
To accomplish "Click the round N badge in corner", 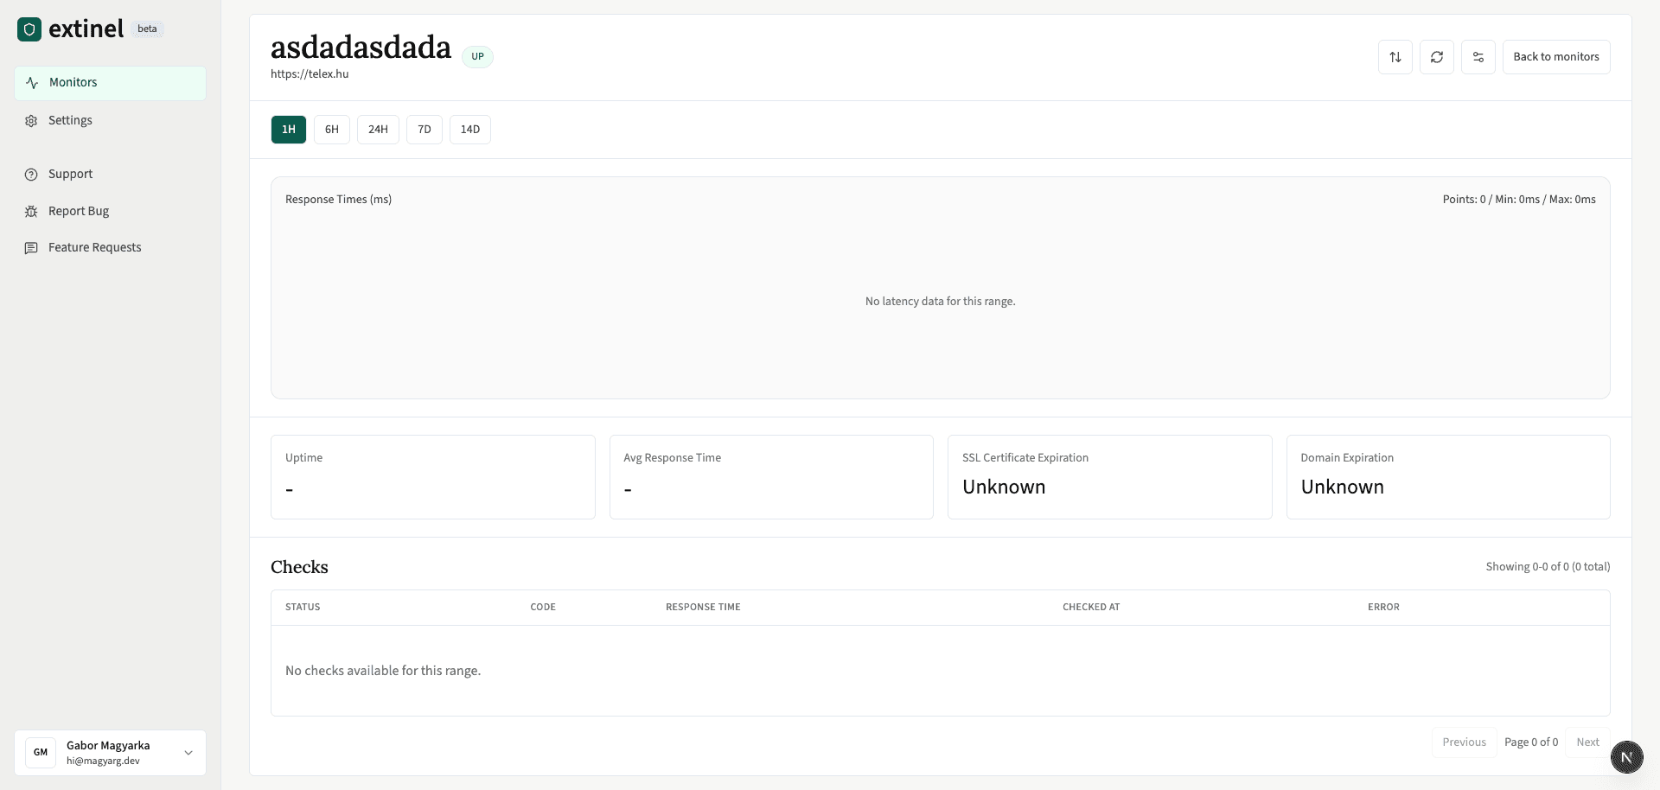I will pos(1626,757).
